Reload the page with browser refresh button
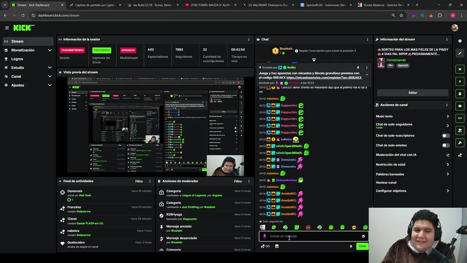Viewport: 467px width, 263px height. point(23,15)
